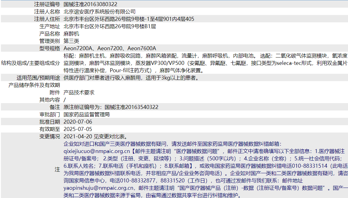Click the 型号规格 label
348x198 pixels.
[x=50, y=48]
